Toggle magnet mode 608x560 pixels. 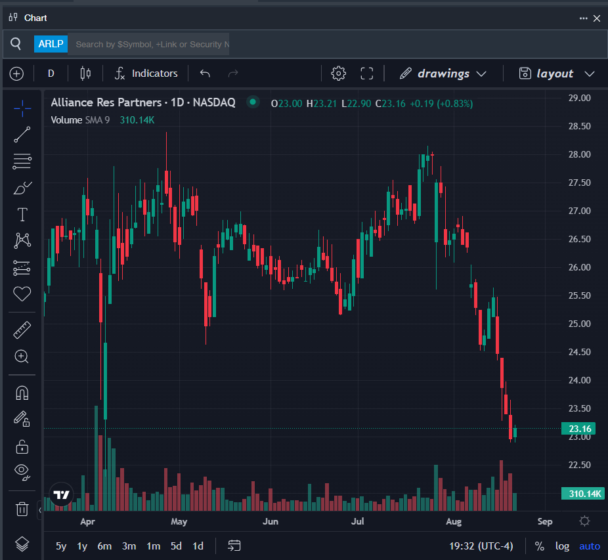(22, 393)
